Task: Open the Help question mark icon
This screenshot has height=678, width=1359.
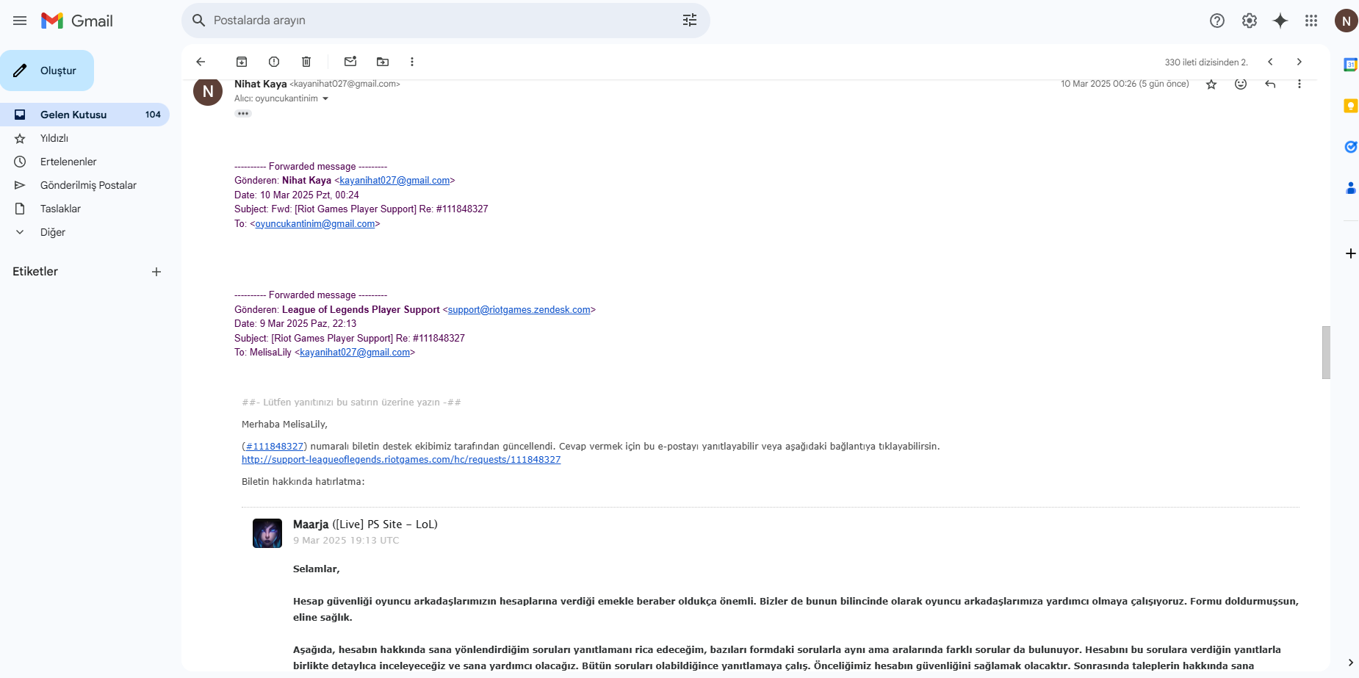Action: tap(1217, 21)
